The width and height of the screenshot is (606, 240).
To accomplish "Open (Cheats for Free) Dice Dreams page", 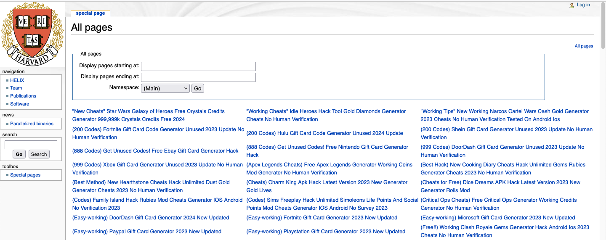I will click(500, 186).
